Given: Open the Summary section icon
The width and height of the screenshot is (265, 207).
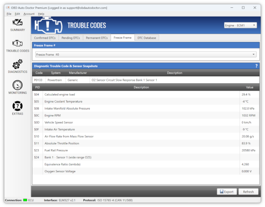Looking at the screenshot, I should [18, 23].
